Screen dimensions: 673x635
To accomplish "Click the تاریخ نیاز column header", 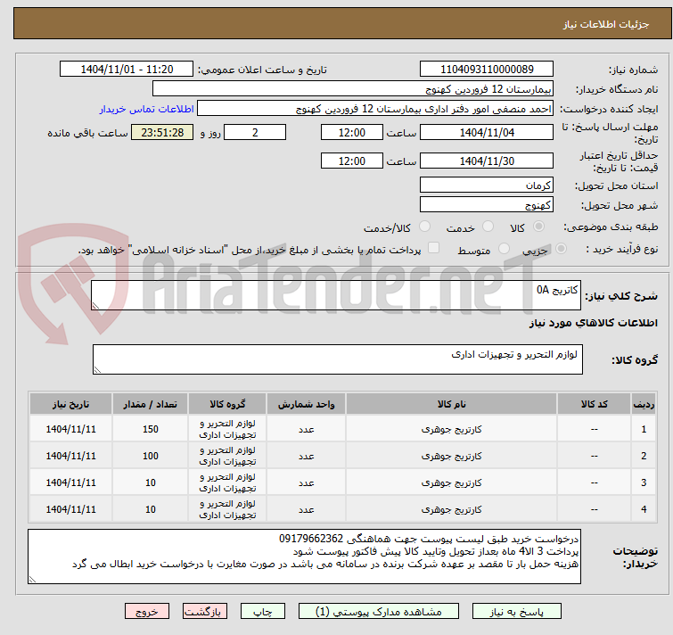I will [70, 404].
